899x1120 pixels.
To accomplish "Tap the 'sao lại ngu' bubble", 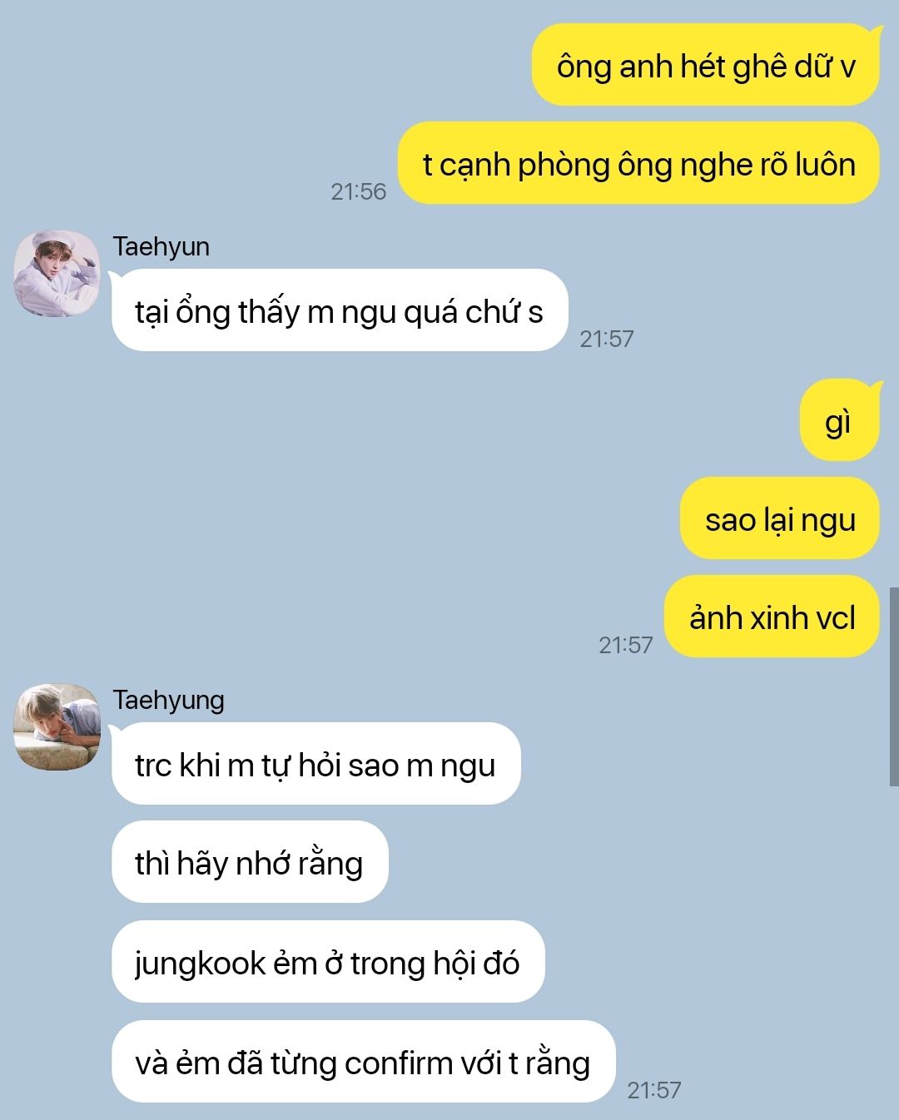I will (780, 518).
